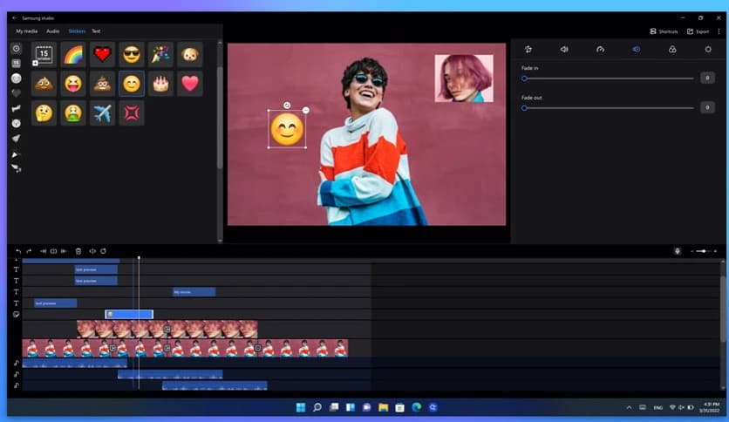Select the smiley face sticker category
Screen dimensions: 729x422
(x=17, y=78)
